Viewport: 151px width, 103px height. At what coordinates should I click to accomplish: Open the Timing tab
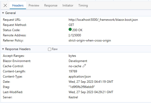(x=83, y=5)
